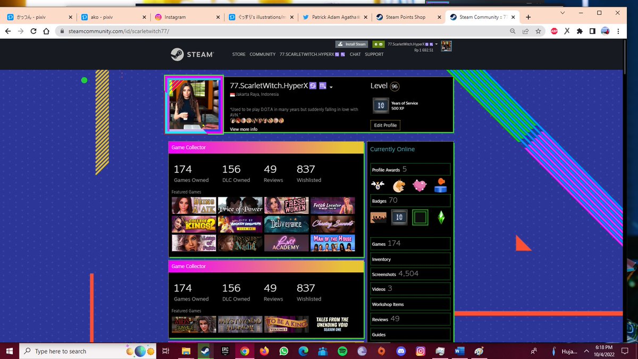Click the Edit Profile button
Screen dimensions: 638x359
pyautogui.click(x=385, y=125)
